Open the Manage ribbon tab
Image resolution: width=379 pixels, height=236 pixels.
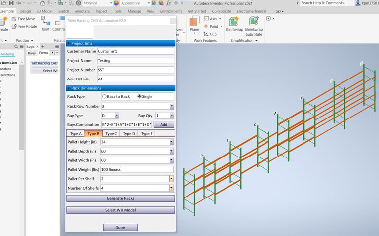[134, 11]
